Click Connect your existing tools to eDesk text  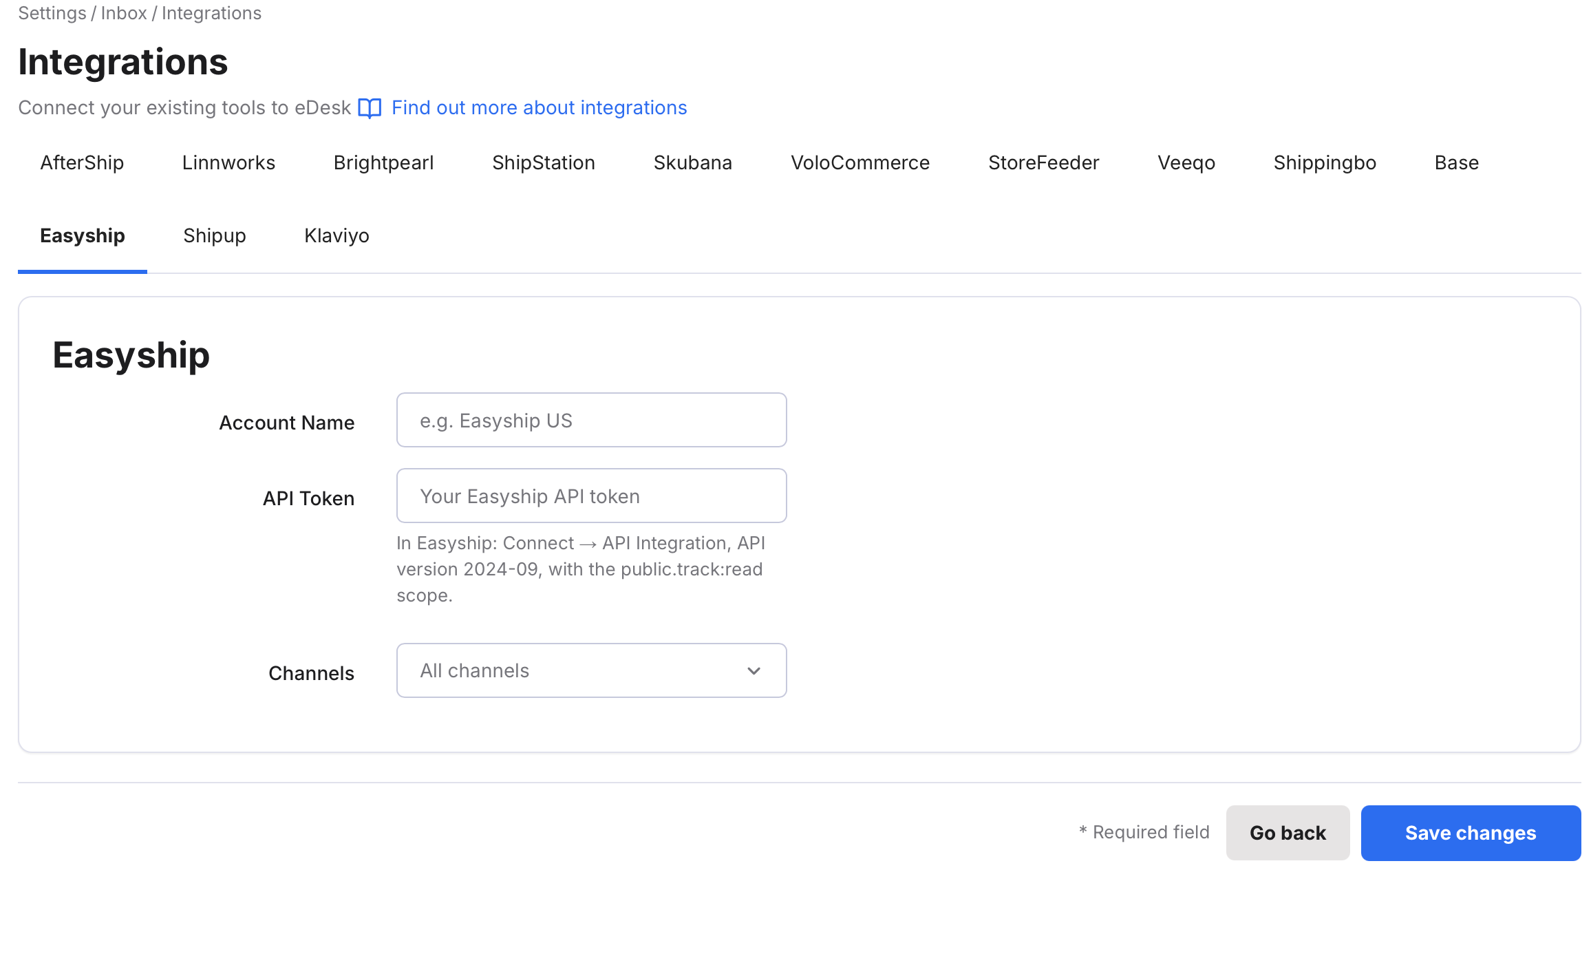click(x=184, y=108)
